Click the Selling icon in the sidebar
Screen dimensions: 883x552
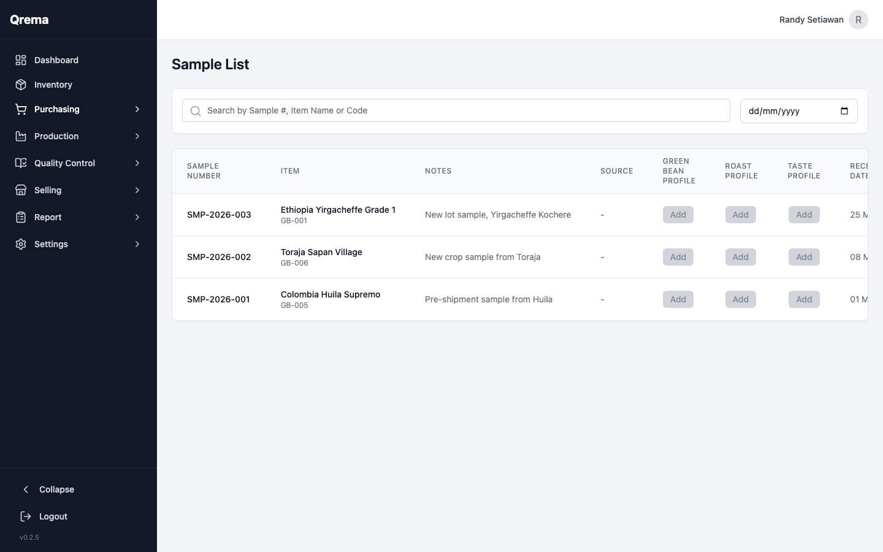[x=20, y=190]
